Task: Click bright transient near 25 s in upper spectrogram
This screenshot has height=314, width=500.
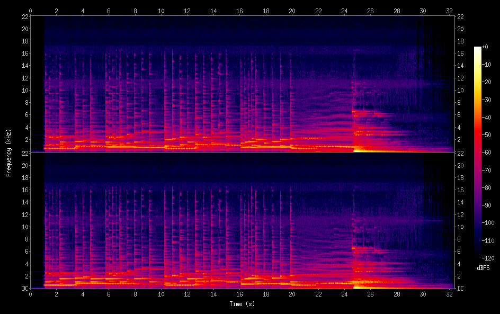Action: click(x=358, y=149)
